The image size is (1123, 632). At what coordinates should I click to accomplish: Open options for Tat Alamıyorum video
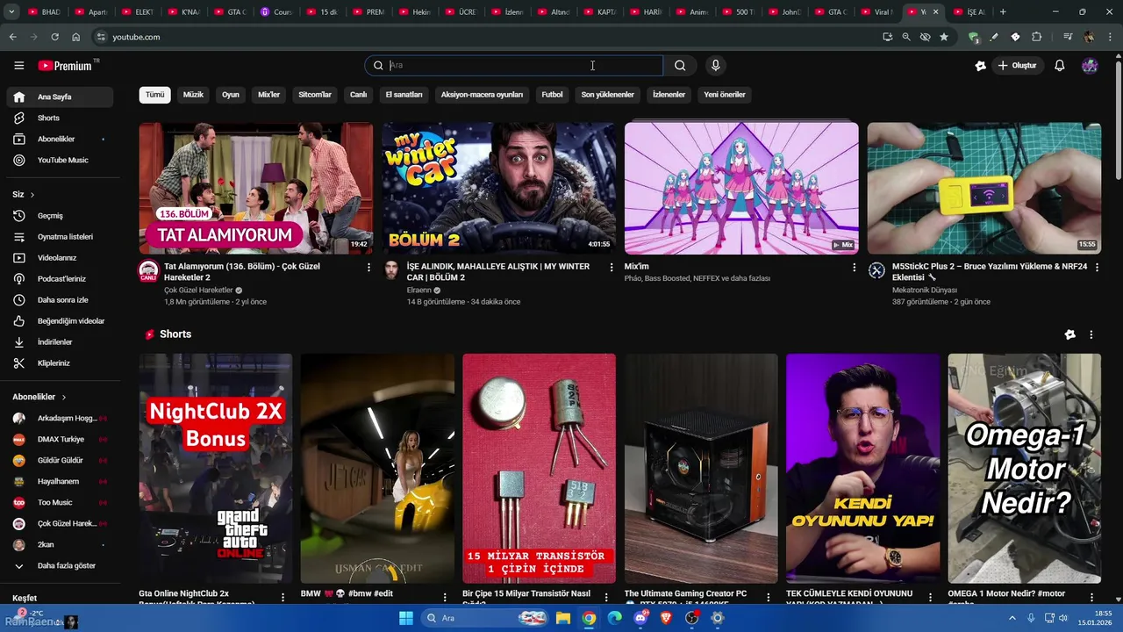pos(368,267)
